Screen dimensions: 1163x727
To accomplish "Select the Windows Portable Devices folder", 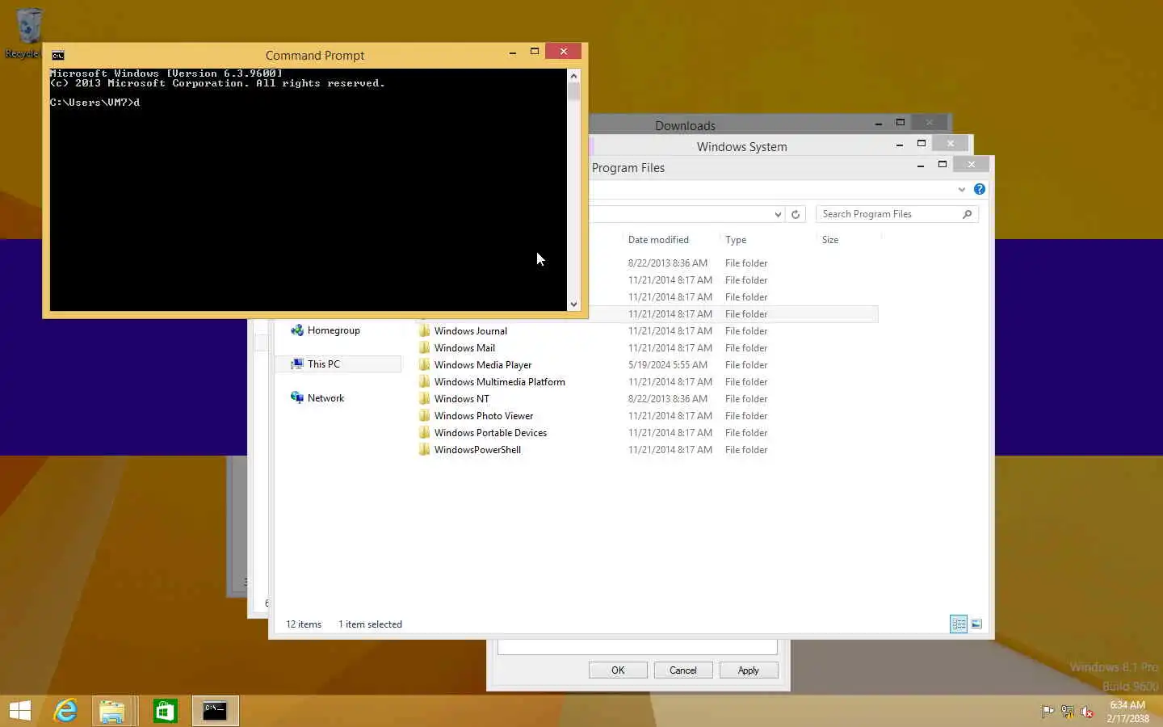I will pos(490,433).
